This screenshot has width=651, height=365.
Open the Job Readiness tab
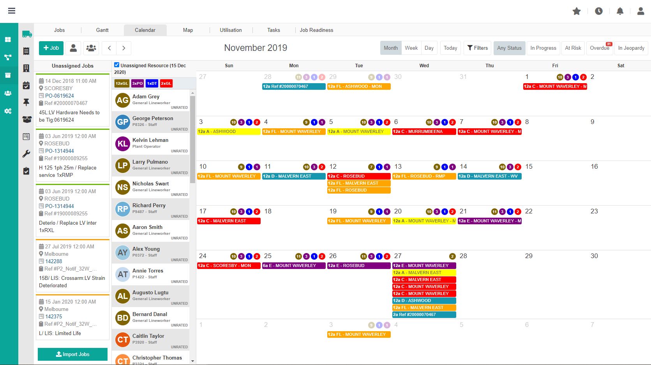[316, 30]
